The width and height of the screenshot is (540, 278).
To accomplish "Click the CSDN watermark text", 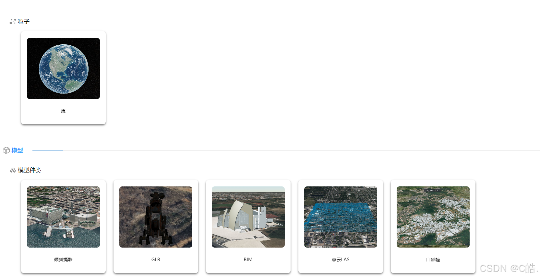I will click(x=509, y=268).
